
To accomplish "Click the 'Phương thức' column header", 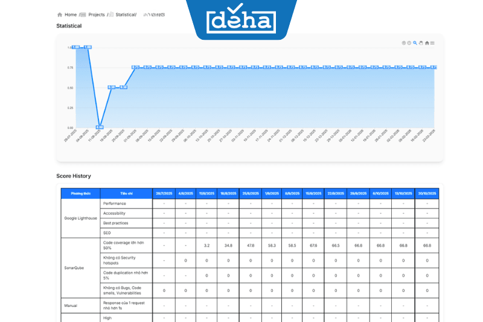I will 80,194.
